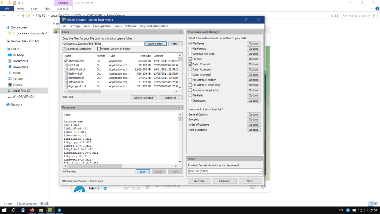Click the libenchant.dll file icon
Image resolution: width=380 pixels, height=214 pixels.
click(x=66, y=78)
